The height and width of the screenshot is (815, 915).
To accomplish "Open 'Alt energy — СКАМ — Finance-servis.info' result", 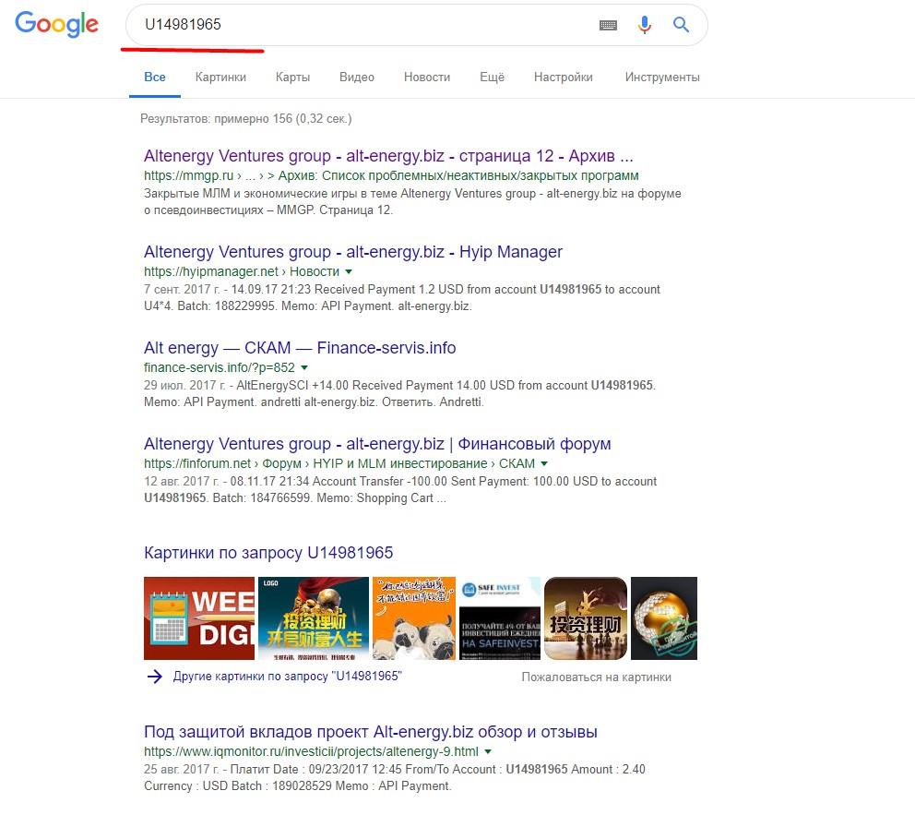I will tap(300, 347).
